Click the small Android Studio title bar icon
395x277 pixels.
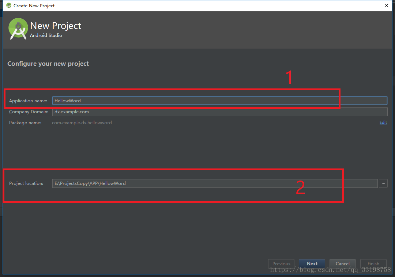click(x=9, y=5)
